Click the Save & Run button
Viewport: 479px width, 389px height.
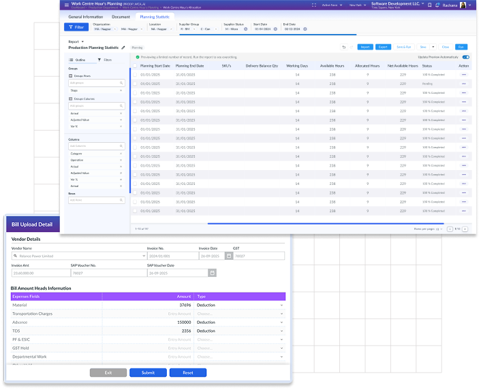tap(404, 47)
